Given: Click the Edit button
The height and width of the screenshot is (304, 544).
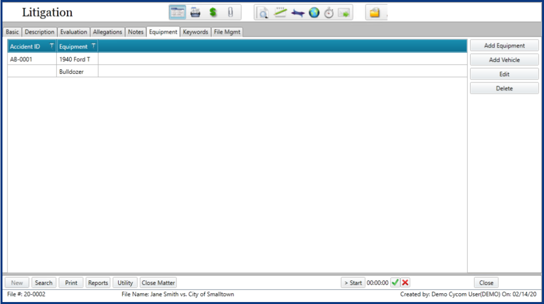Looking at the screenshot, I should 504,74.
